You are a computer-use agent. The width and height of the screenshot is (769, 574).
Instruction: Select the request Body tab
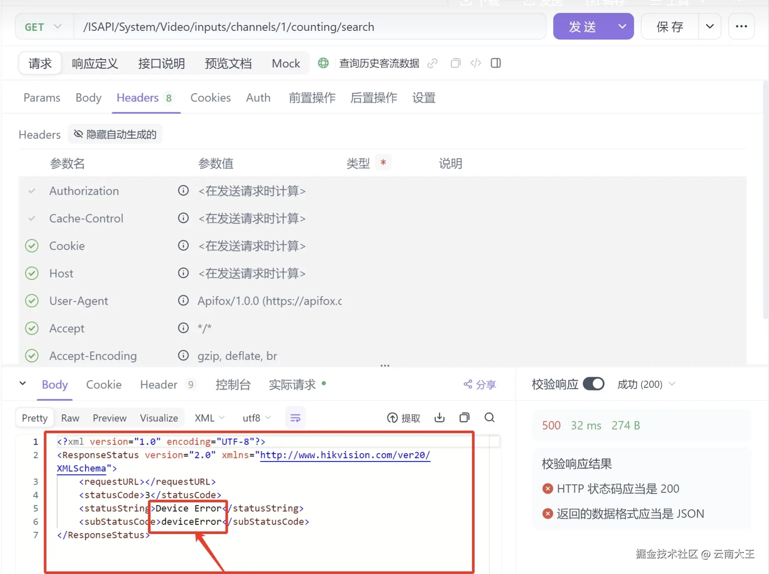[x=88, y=98]
